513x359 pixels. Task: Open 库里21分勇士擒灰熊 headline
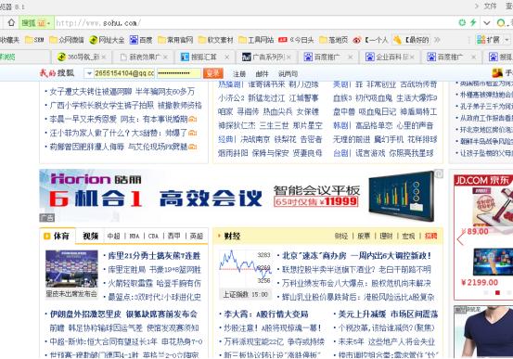coord(154,256)
